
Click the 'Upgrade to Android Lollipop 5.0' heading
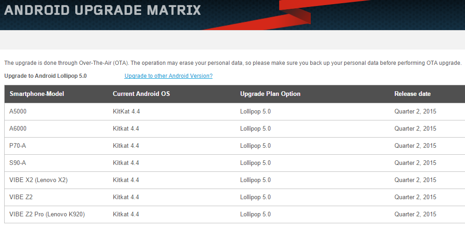point(46,76)
